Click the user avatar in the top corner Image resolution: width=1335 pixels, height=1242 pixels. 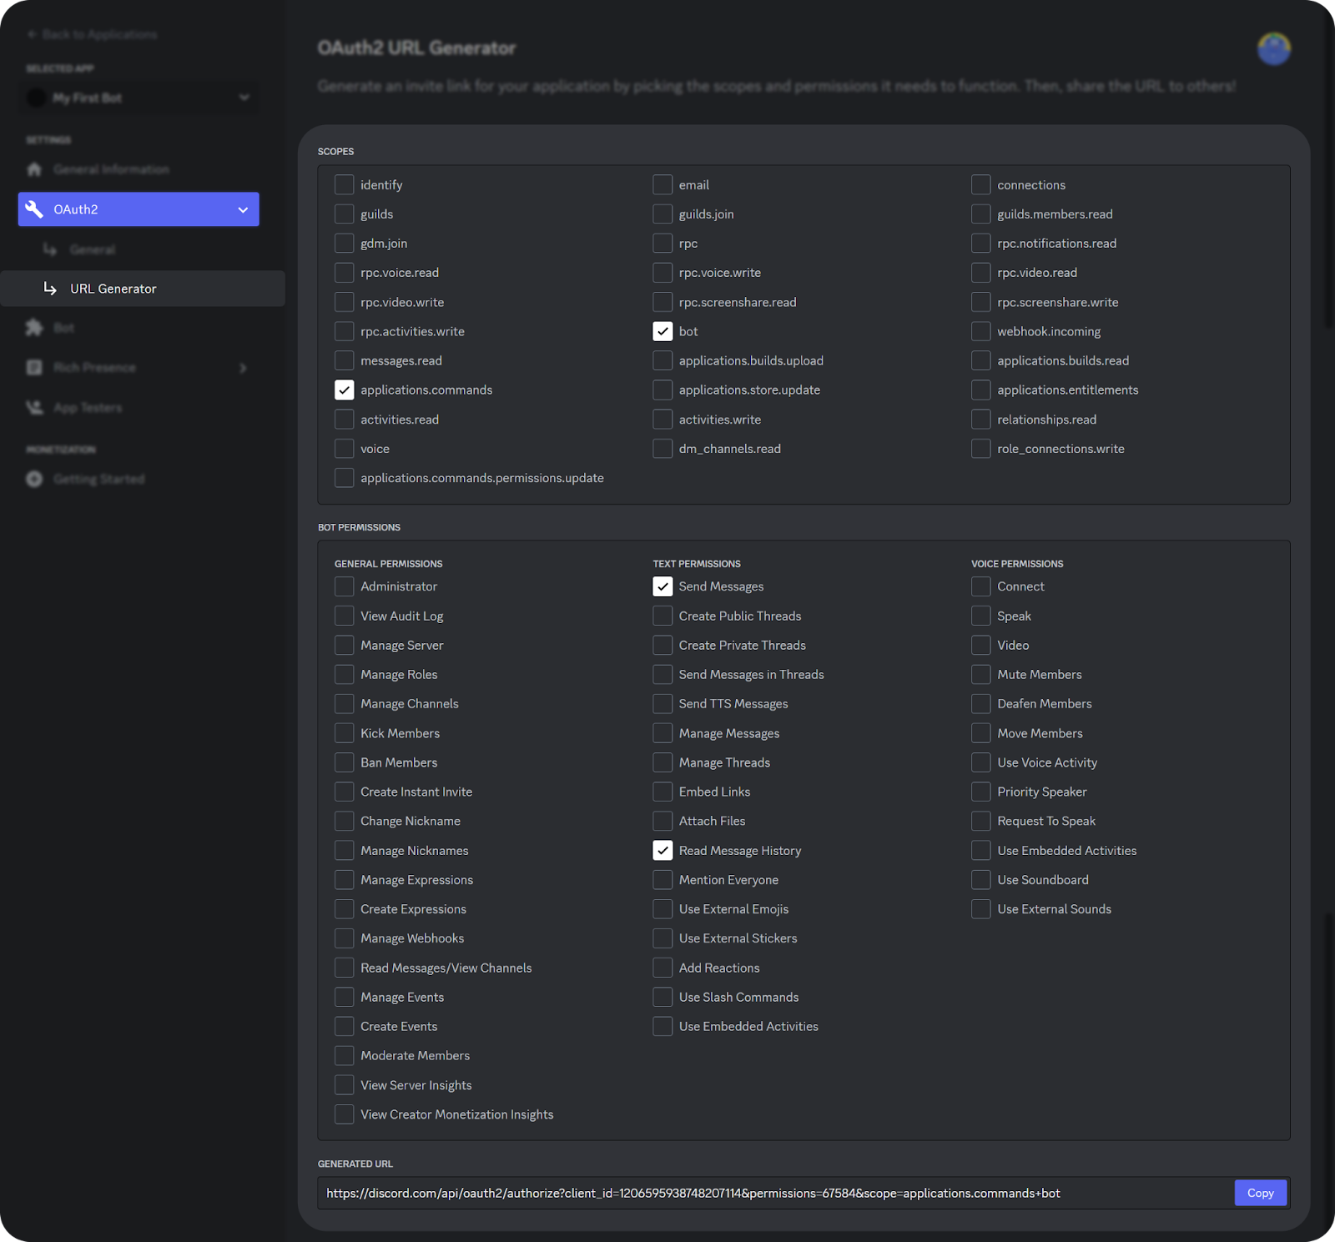click(1274, 48)
